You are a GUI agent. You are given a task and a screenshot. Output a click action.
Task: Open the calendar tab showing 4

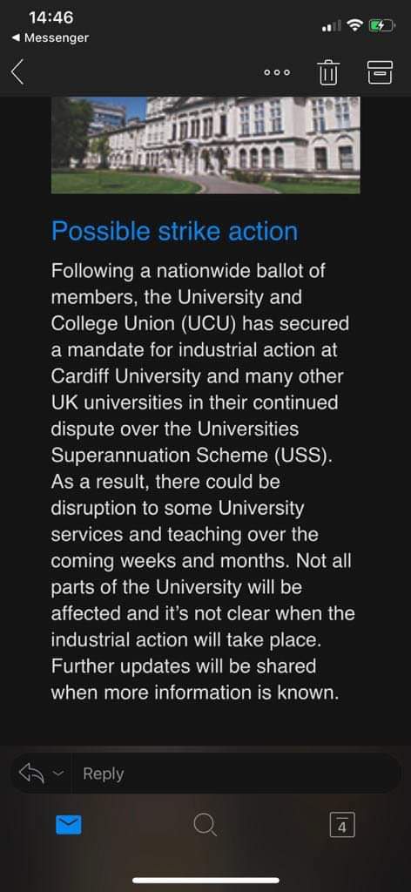341,825
